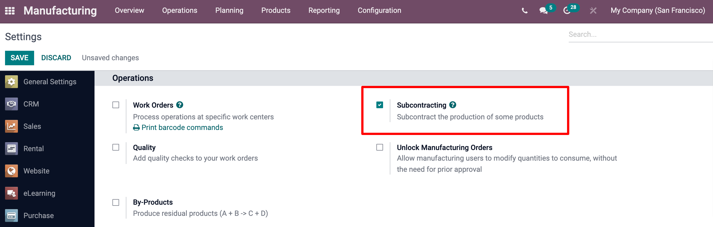The height and width of the screenshot is (227, 713).
Task: Click the settings Search field
Action: [x=639, y=35]
